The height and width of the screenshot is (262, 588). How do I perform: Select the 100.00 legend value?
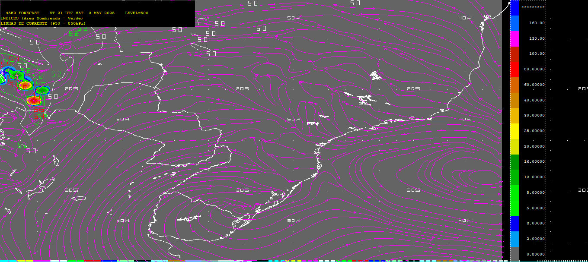click(537, 54)
